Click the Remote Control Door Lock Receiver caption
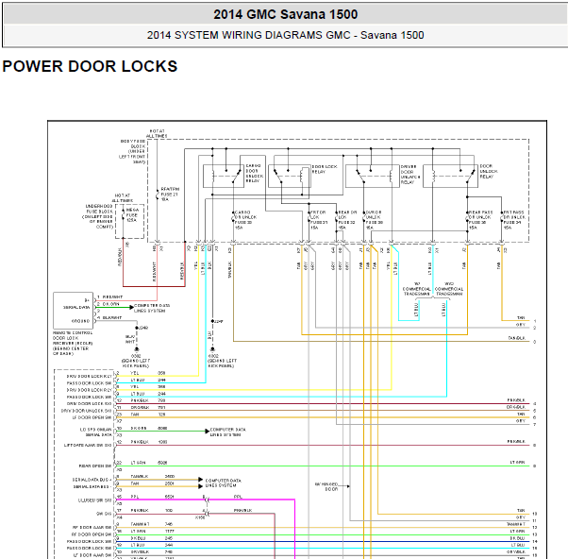The width and height of the screenshot is (568, 559). pyautogui.click(x=73, y=343)
